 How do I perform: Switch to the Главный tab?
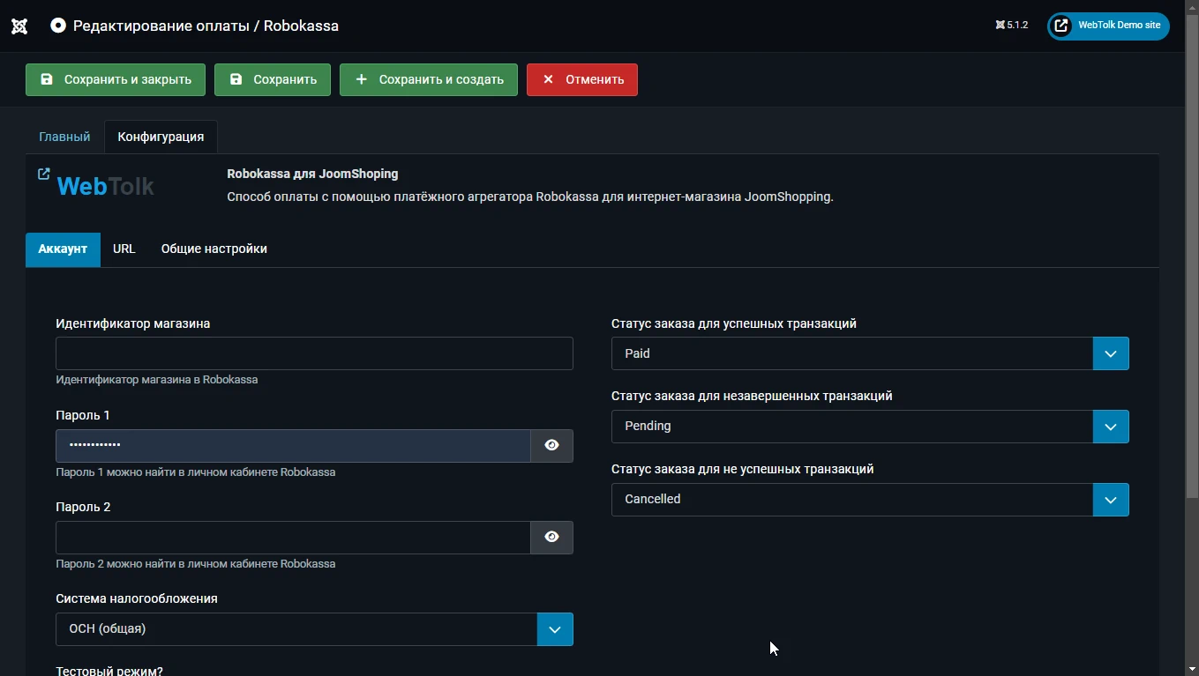(x=64, y=137)
